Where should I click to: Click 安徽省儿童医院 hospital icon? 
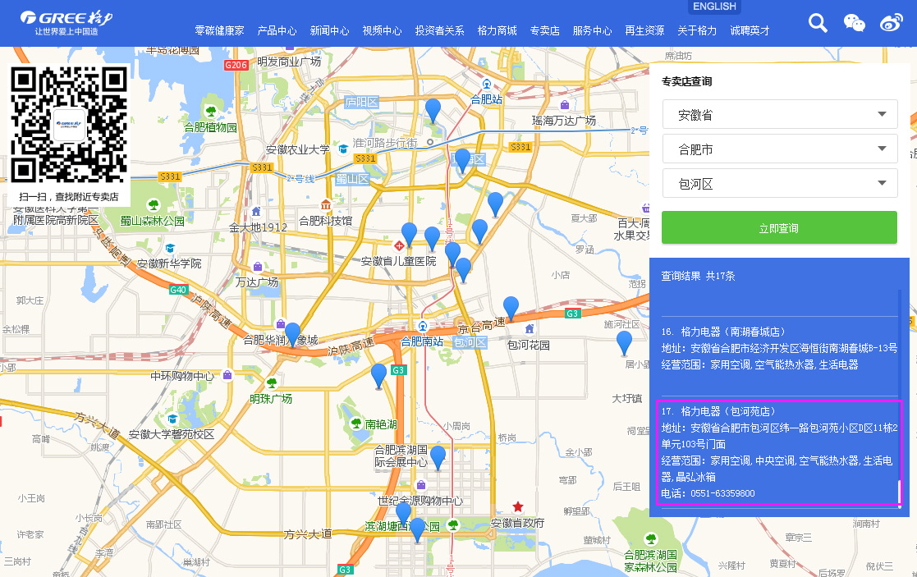click(399, 245)
